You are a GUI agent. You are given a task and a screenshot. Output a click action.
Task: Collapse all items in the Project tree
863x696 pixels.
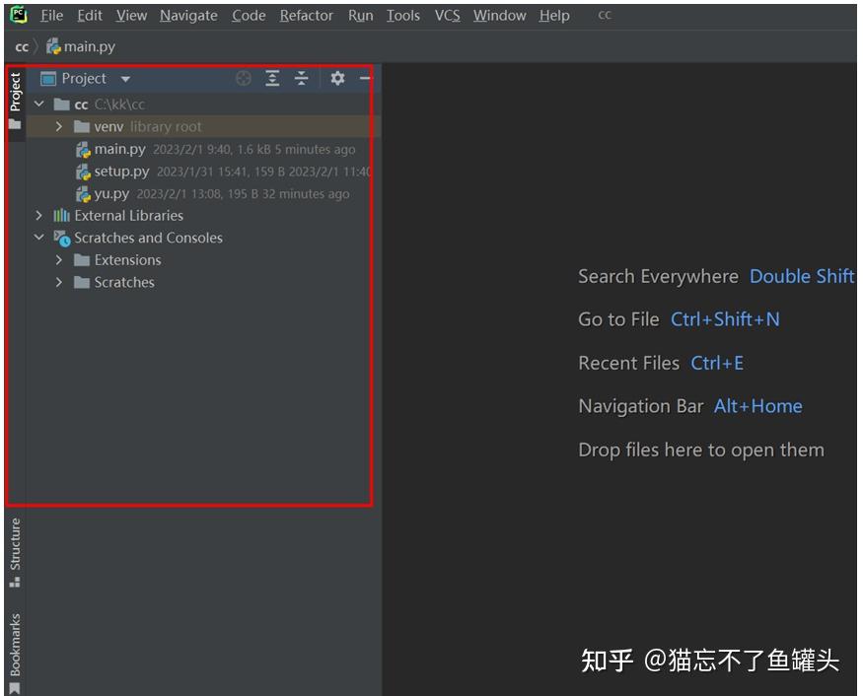pos(302,78)
